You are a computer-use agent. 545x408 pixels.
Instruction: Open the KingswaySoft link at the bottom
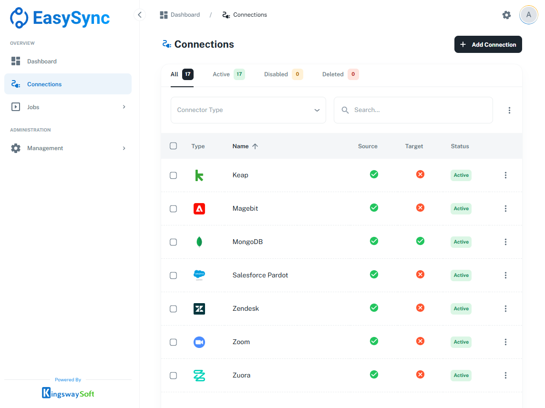68,393
